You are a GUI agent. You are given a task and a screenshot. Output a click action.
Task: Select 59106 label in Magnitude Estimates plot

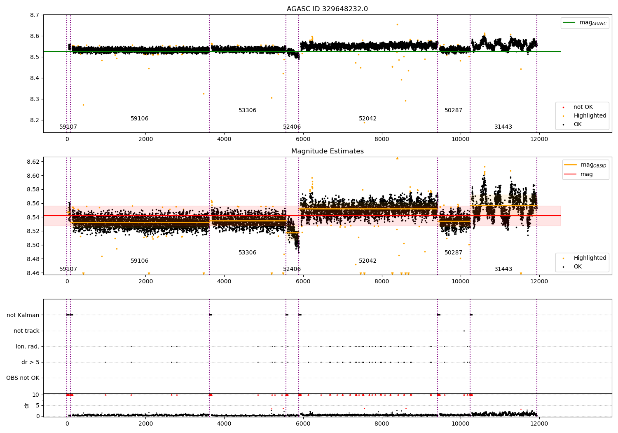click(x=139, y=261)
